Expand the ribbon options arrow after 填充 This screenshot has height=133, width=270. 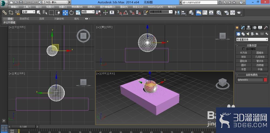pos(87,19)
